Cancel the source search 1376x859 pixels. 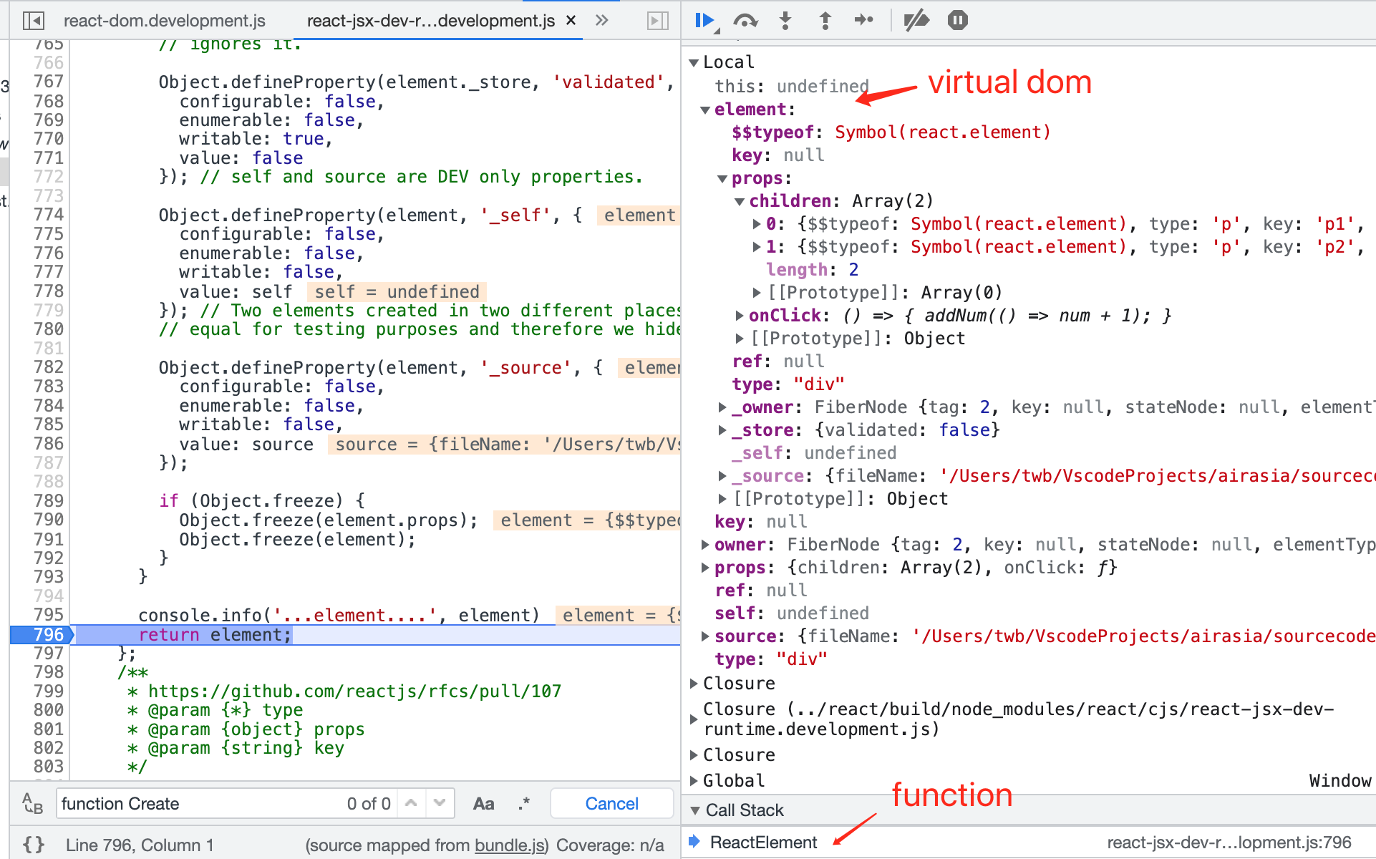[x=611, y=804]
